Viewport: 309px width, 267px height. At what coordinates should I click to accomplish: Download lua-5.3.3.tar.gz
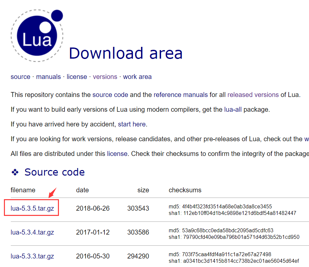pos(32,256)
